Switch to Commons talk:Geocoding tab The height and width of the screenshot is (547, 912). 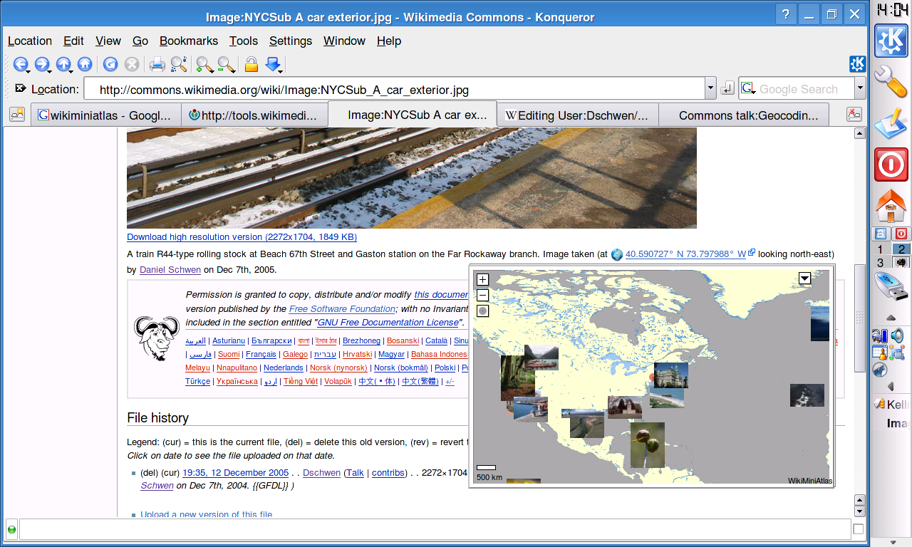pos(744,115)
